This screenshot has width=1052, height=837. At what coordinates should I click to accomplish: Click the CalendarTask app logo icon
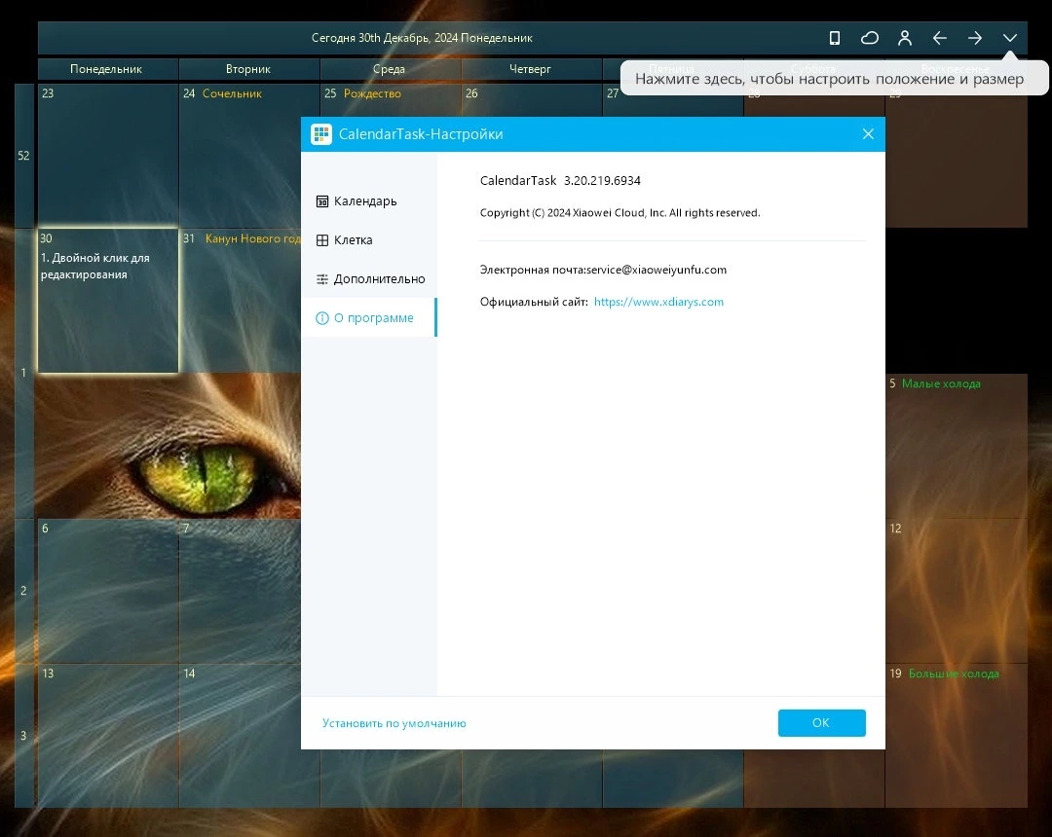[x=321, y=134]
